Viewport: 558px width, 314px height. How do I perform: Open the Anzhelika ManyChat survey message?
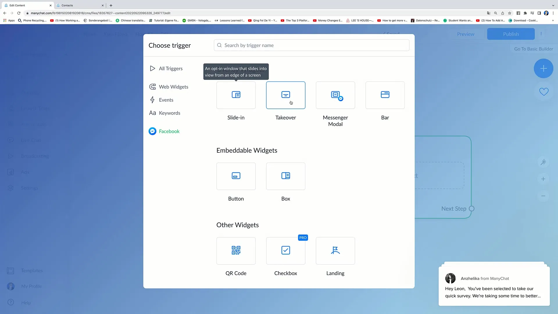pyautogui.click(x=494, y=286)
